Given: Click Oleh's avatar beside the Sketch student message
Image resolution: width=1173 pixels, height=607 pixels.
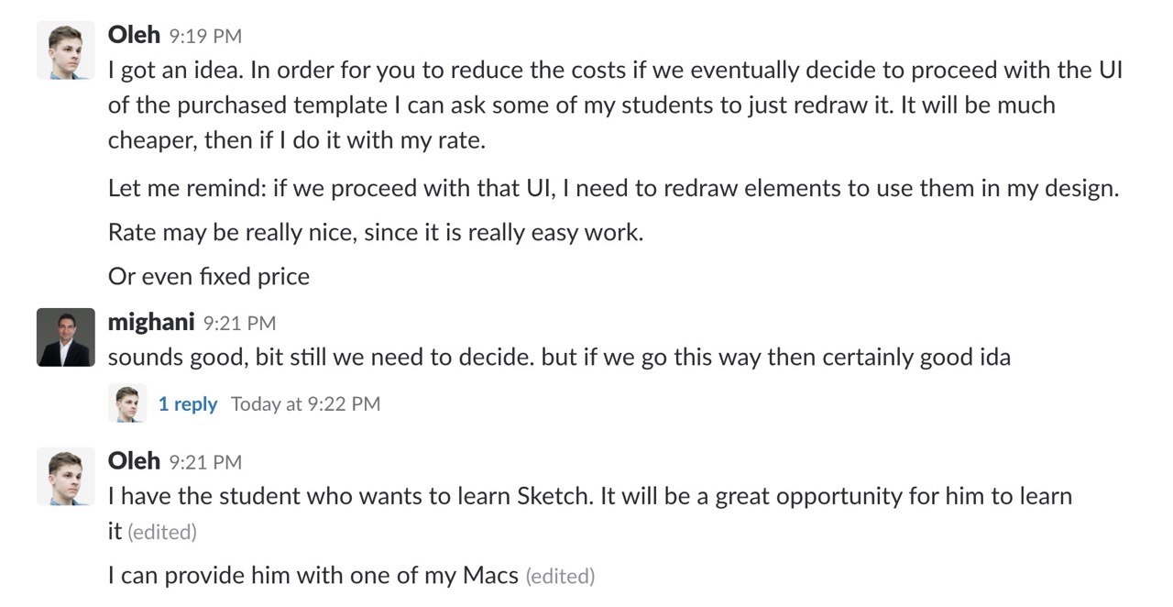Looking at the screenshot, I should coord(66,476).
